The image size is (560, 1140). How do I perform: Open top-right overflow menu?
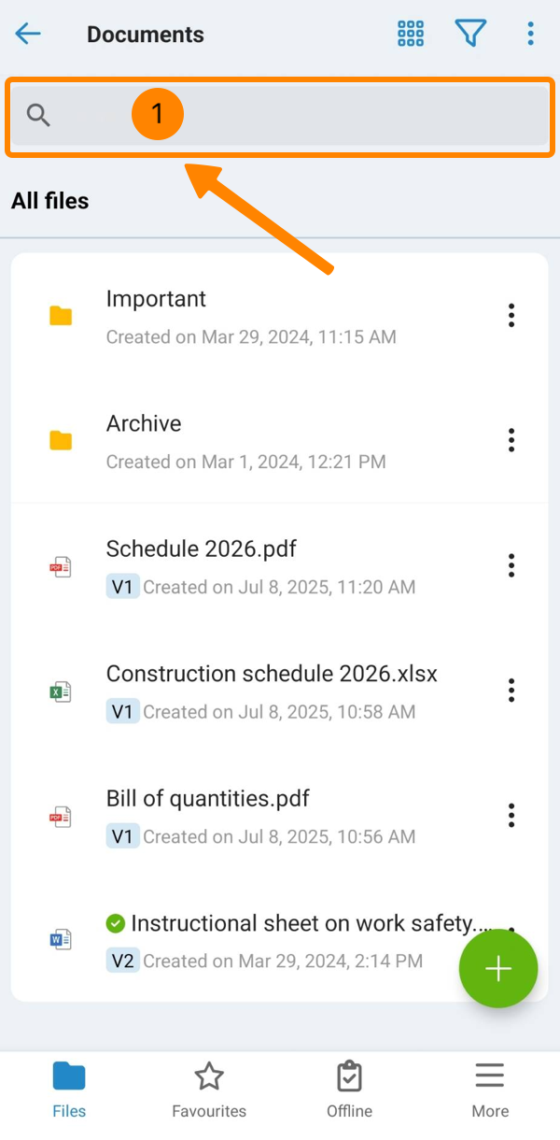pyautogui.click(x=530, y=35)
